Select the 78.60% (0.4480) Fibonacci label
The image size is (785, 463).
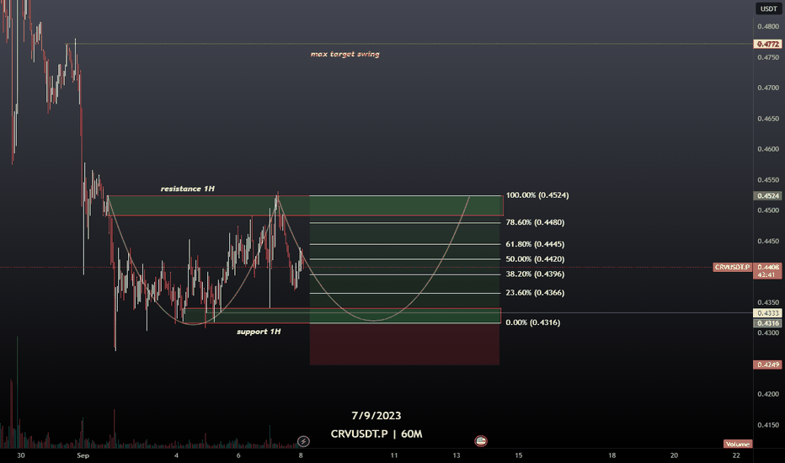coord(535,222)
